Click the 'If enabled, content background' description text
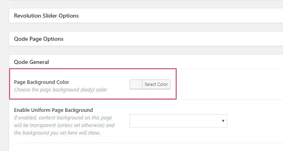283x151 pixels. (x=64, y=125)
